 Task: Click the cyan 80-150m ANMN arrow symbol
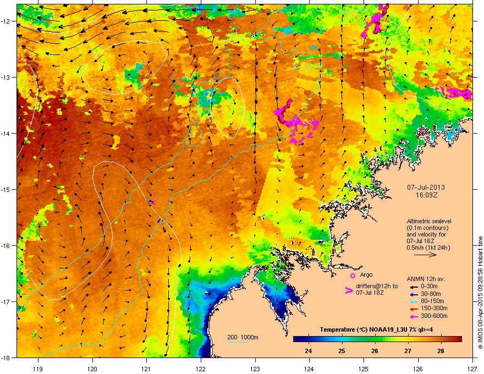pos(414,301)
